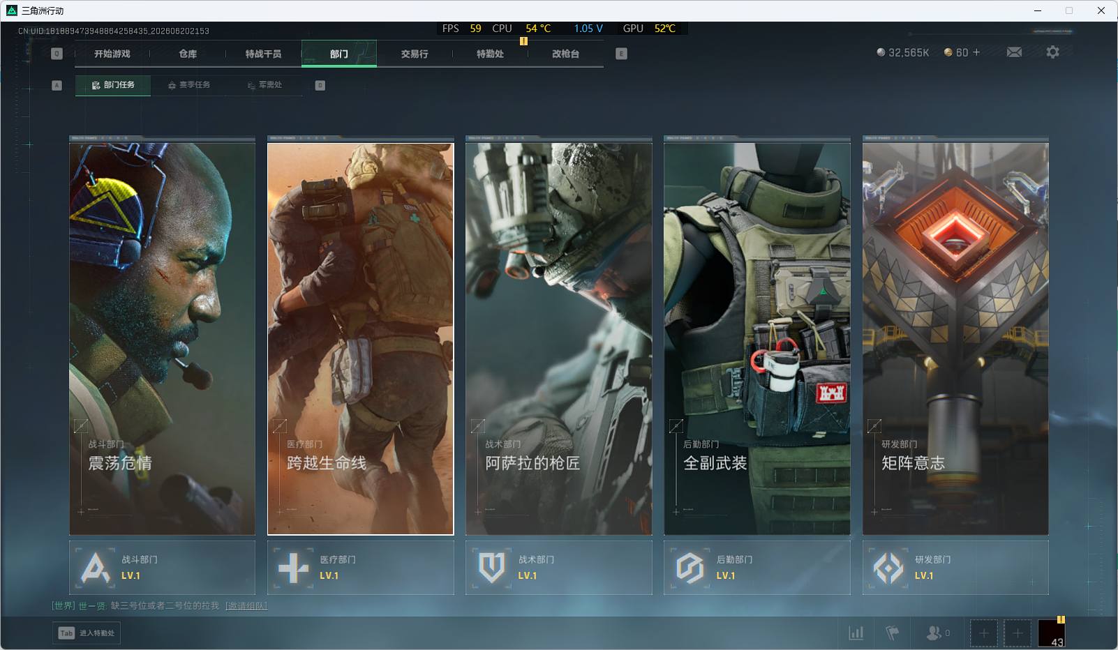Open the flags icon in bottom bar
This screenshot has width=1118, height=650.
[x=892, y=633]
